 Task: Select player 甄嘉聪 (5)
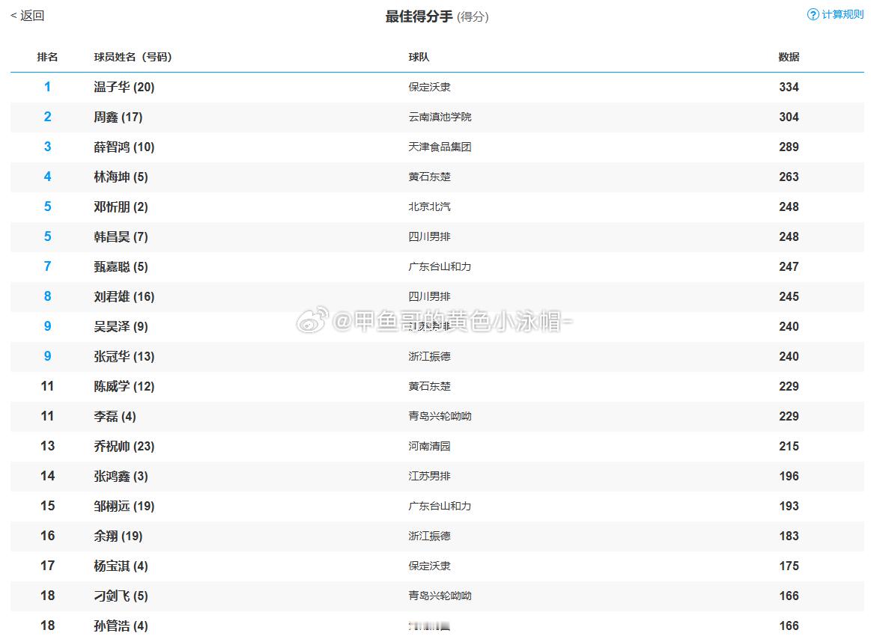coord(121,267)
